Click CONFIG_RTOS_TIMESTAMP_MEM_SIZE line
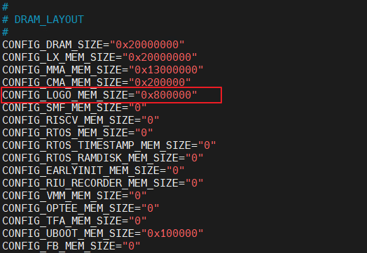367x253 pixels. point(109,145)
